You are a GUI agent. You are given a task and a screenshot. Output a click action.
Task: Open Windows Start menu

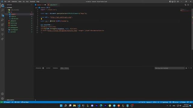tap(61, 106)
